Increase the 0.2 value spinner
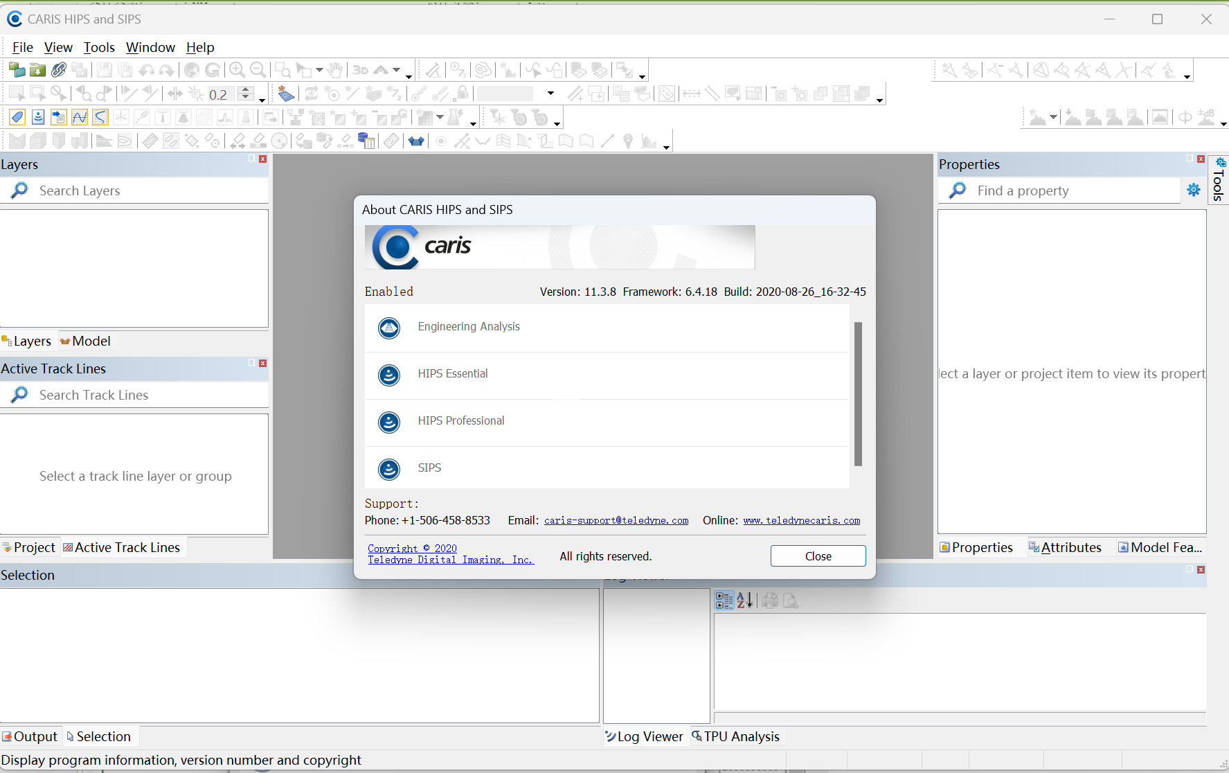The width and height of the screenshot is (1229, 773). point(246,90)
